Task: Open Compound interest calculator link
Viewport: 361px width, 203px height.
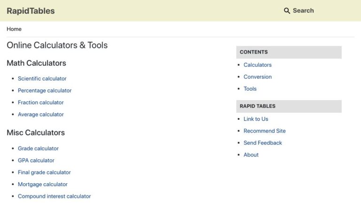Action: [55, 196]
